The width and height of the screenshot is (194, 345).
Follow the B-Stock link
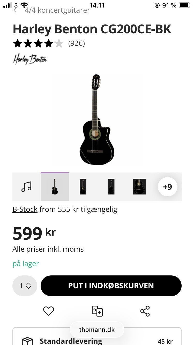pyautogui.click(x=25, y=209)
